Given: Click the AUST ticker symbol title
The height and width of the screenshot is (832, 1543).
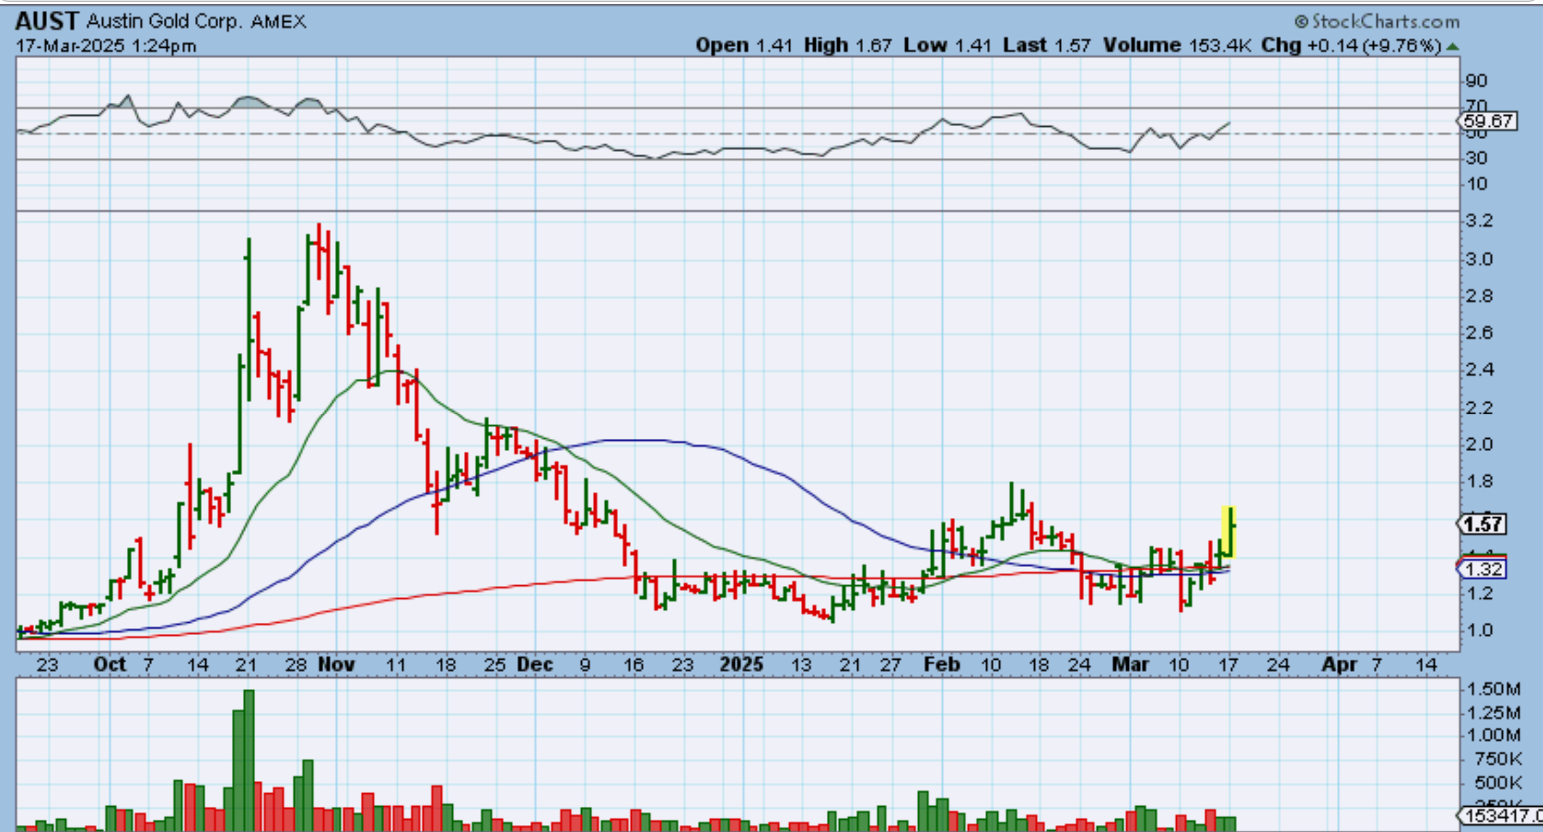Looking at the screenshot, I should [47, 22].
